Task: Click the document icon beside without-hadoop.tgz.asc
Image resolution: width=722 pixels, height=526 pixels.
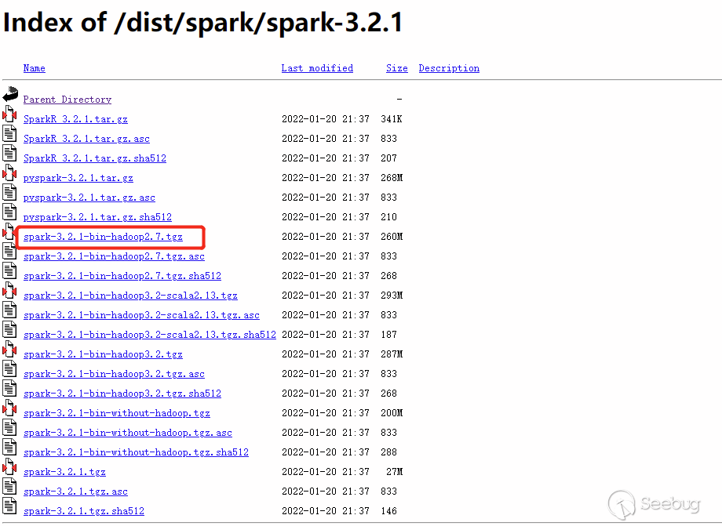Action: point(9,428)
